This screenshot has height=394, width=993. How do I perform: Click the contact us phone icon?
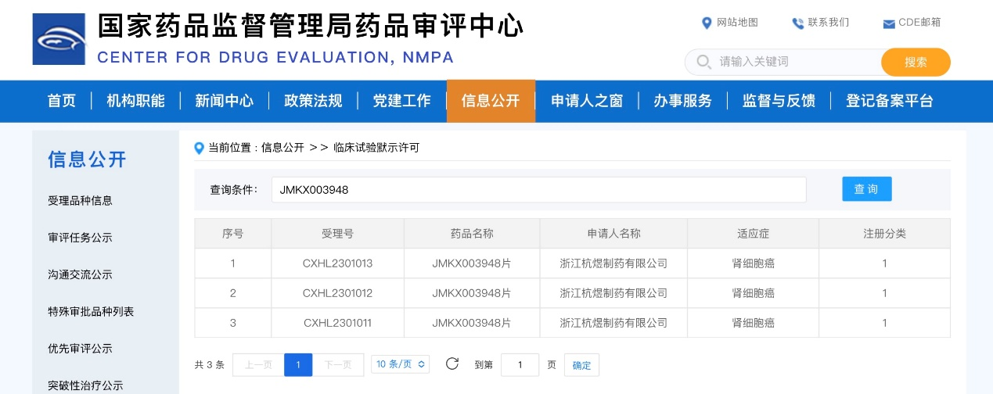coord(797,23)
